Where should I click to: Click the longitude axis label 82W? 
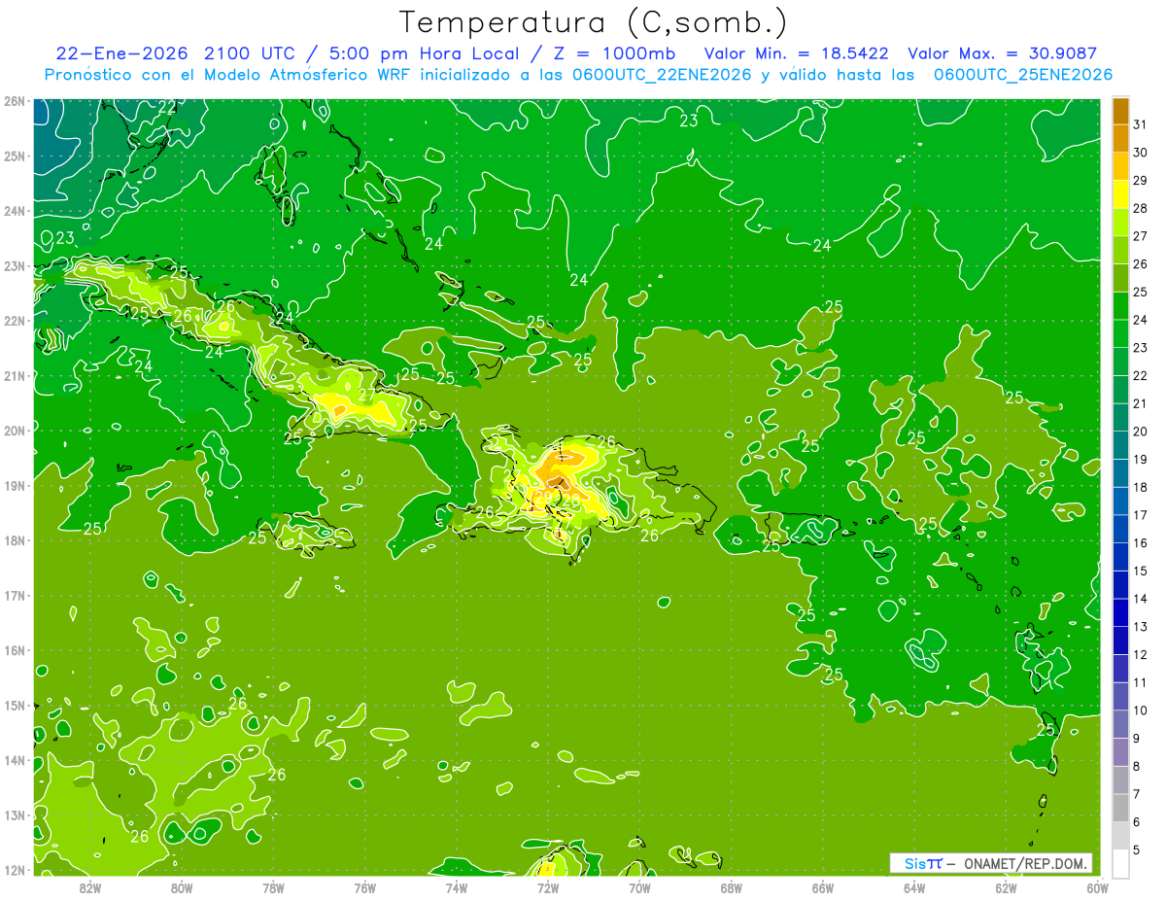[89, 887]
